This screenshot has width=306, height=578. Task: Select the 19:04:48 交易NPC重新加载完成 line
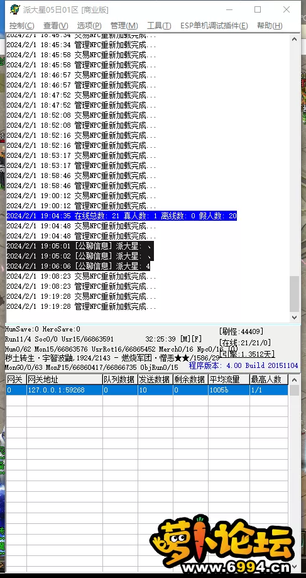coord(82,226)
